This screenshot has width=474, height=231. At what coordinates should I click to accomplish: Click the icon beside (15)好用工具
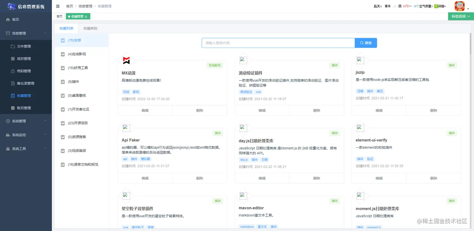click(x=63, y=68)
